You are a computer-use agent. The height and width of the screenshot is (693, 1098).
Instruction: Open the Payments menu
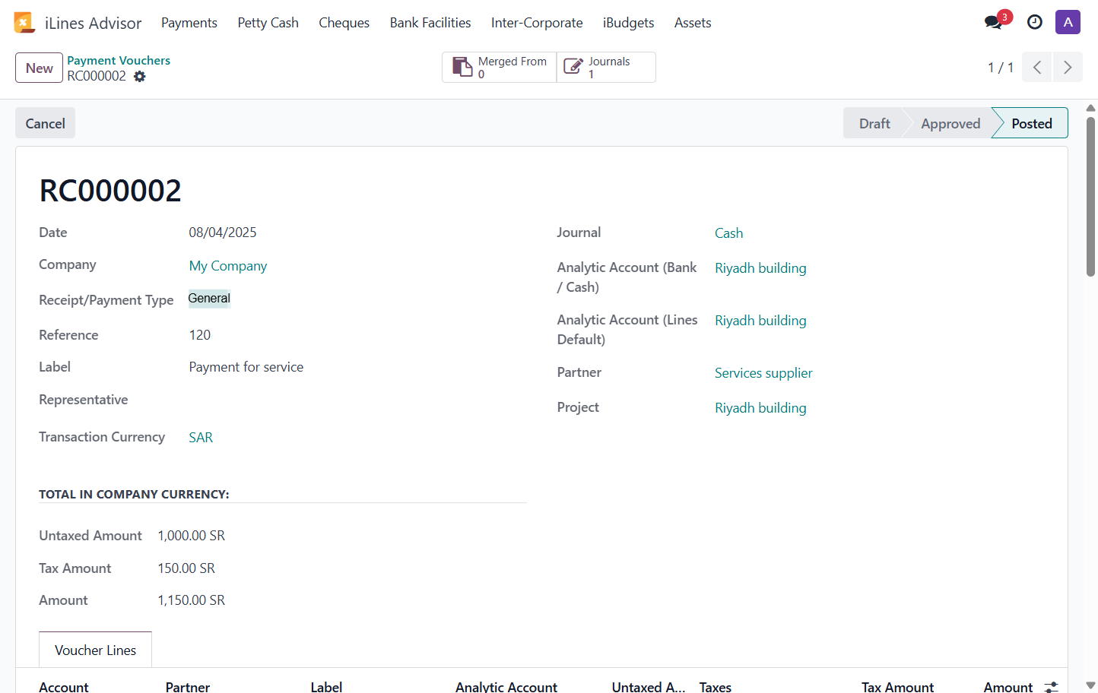(189, 23)
